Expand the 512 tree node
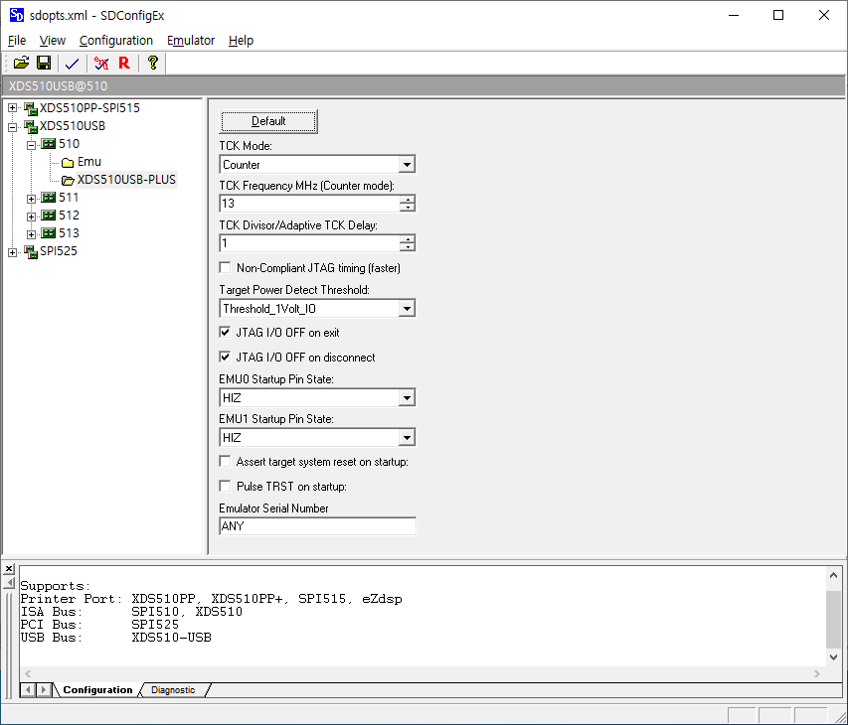The height and width of the screenshot is (725, 848). click(32, 217)
